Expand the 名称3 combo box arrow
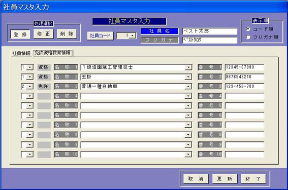The width and height of the screenshot is (288, 190). 188,87
